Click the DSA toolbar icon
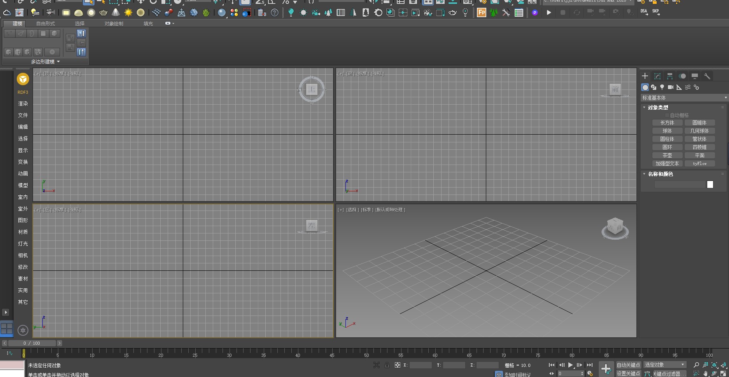This screenshot has height=377, width=729. (x=644, y=12)
